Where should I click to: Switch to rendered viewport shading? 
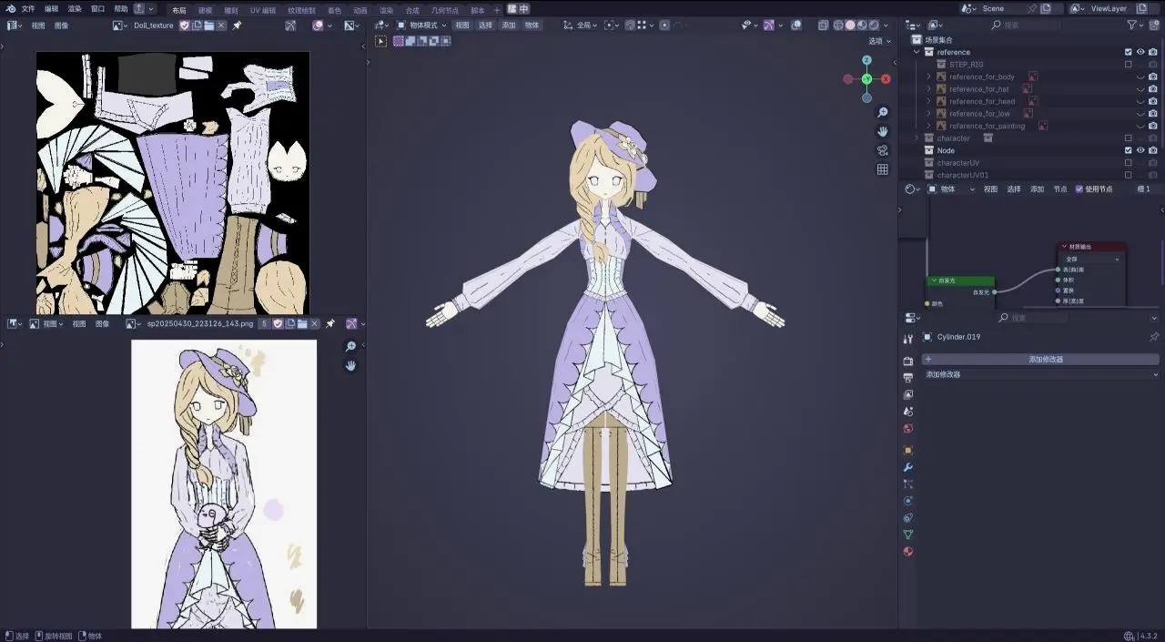point(875,25)
